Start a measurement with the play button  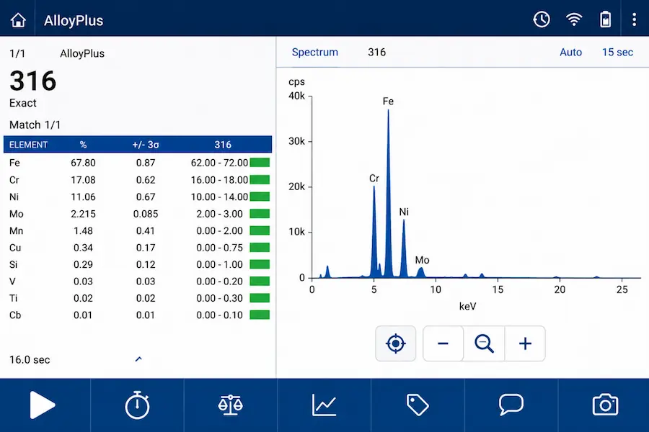(43, 405)
